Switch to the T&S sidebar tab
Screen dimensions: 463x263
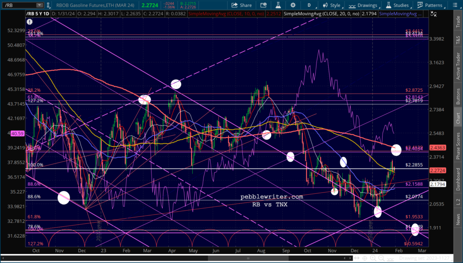click(x=458, y=40)
